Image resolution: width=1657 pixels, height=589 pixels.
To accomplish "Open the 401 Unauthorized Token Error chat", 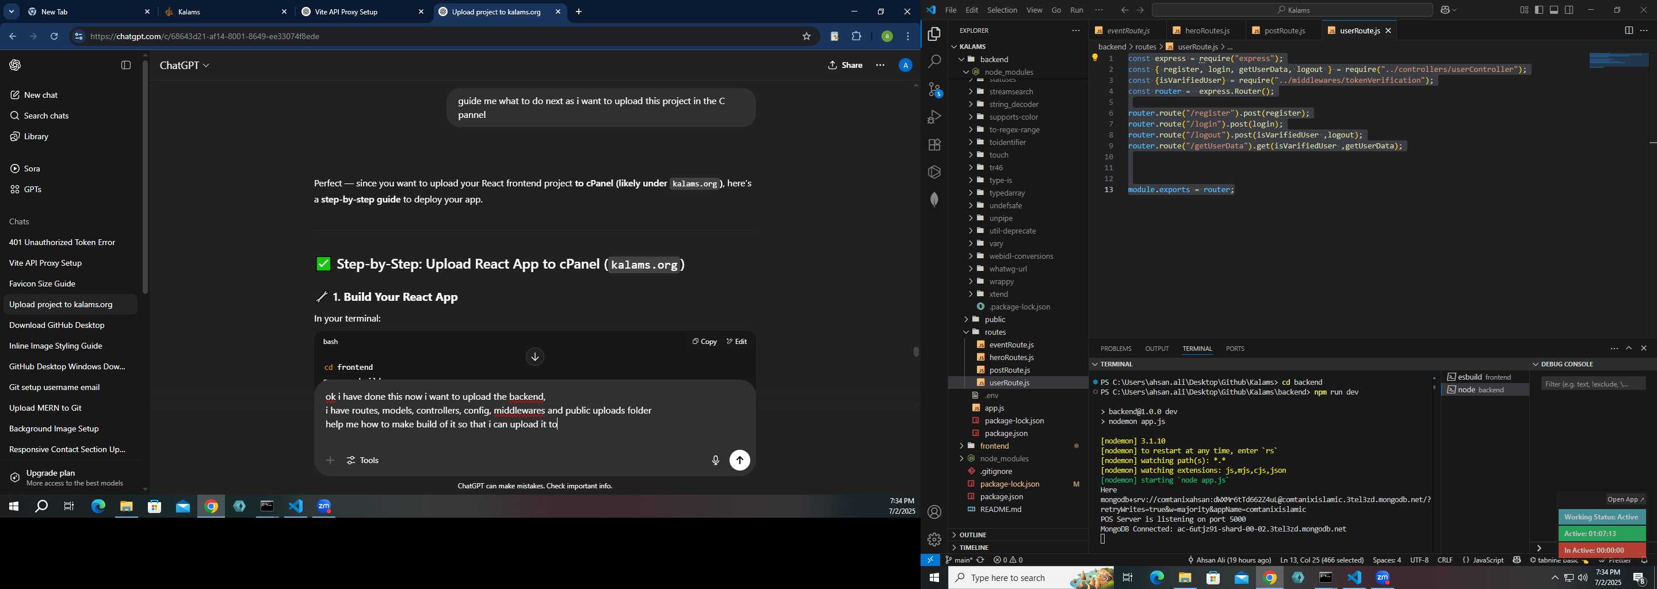I will coord(62,242).
